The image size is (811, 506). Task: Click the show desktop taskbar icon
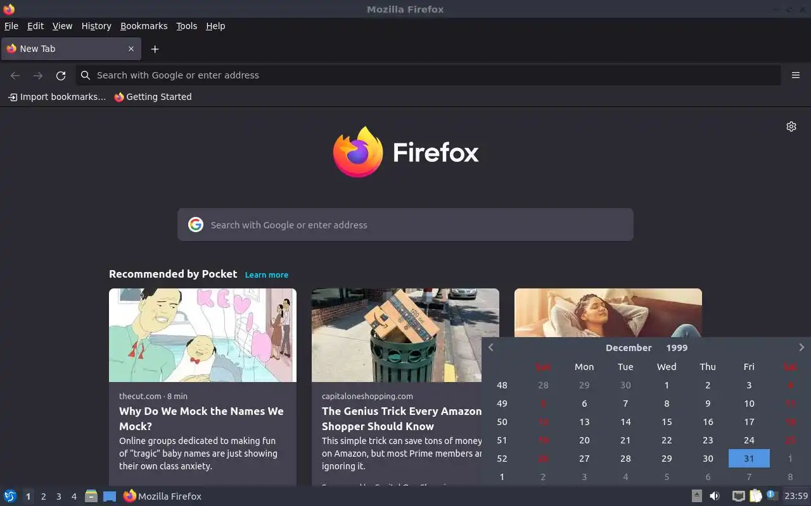pos(110,497)
